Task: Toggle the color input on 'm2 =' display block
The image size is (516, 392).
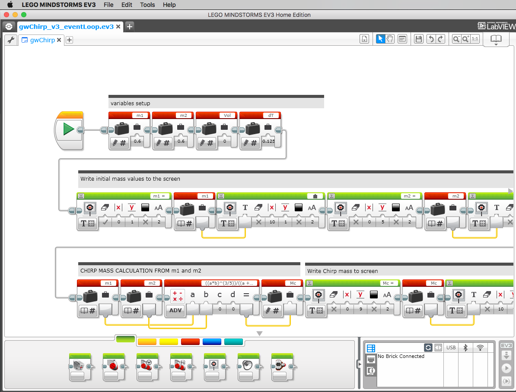Action: (396, 222)
